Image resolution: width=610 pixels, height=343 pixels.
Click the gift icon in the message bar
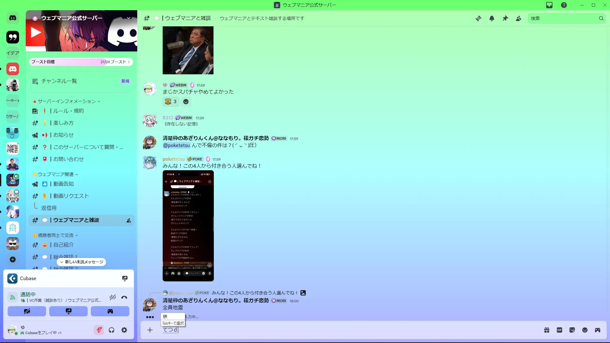pyautogui.click(x=547, y=330)
